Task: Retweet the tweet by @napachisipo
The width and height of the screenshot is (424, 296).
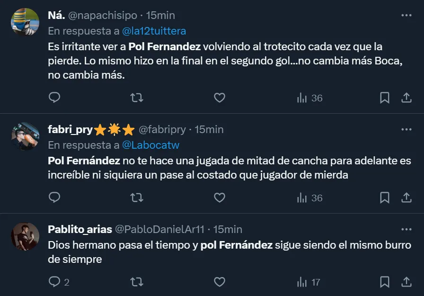Action: [137, 98]
